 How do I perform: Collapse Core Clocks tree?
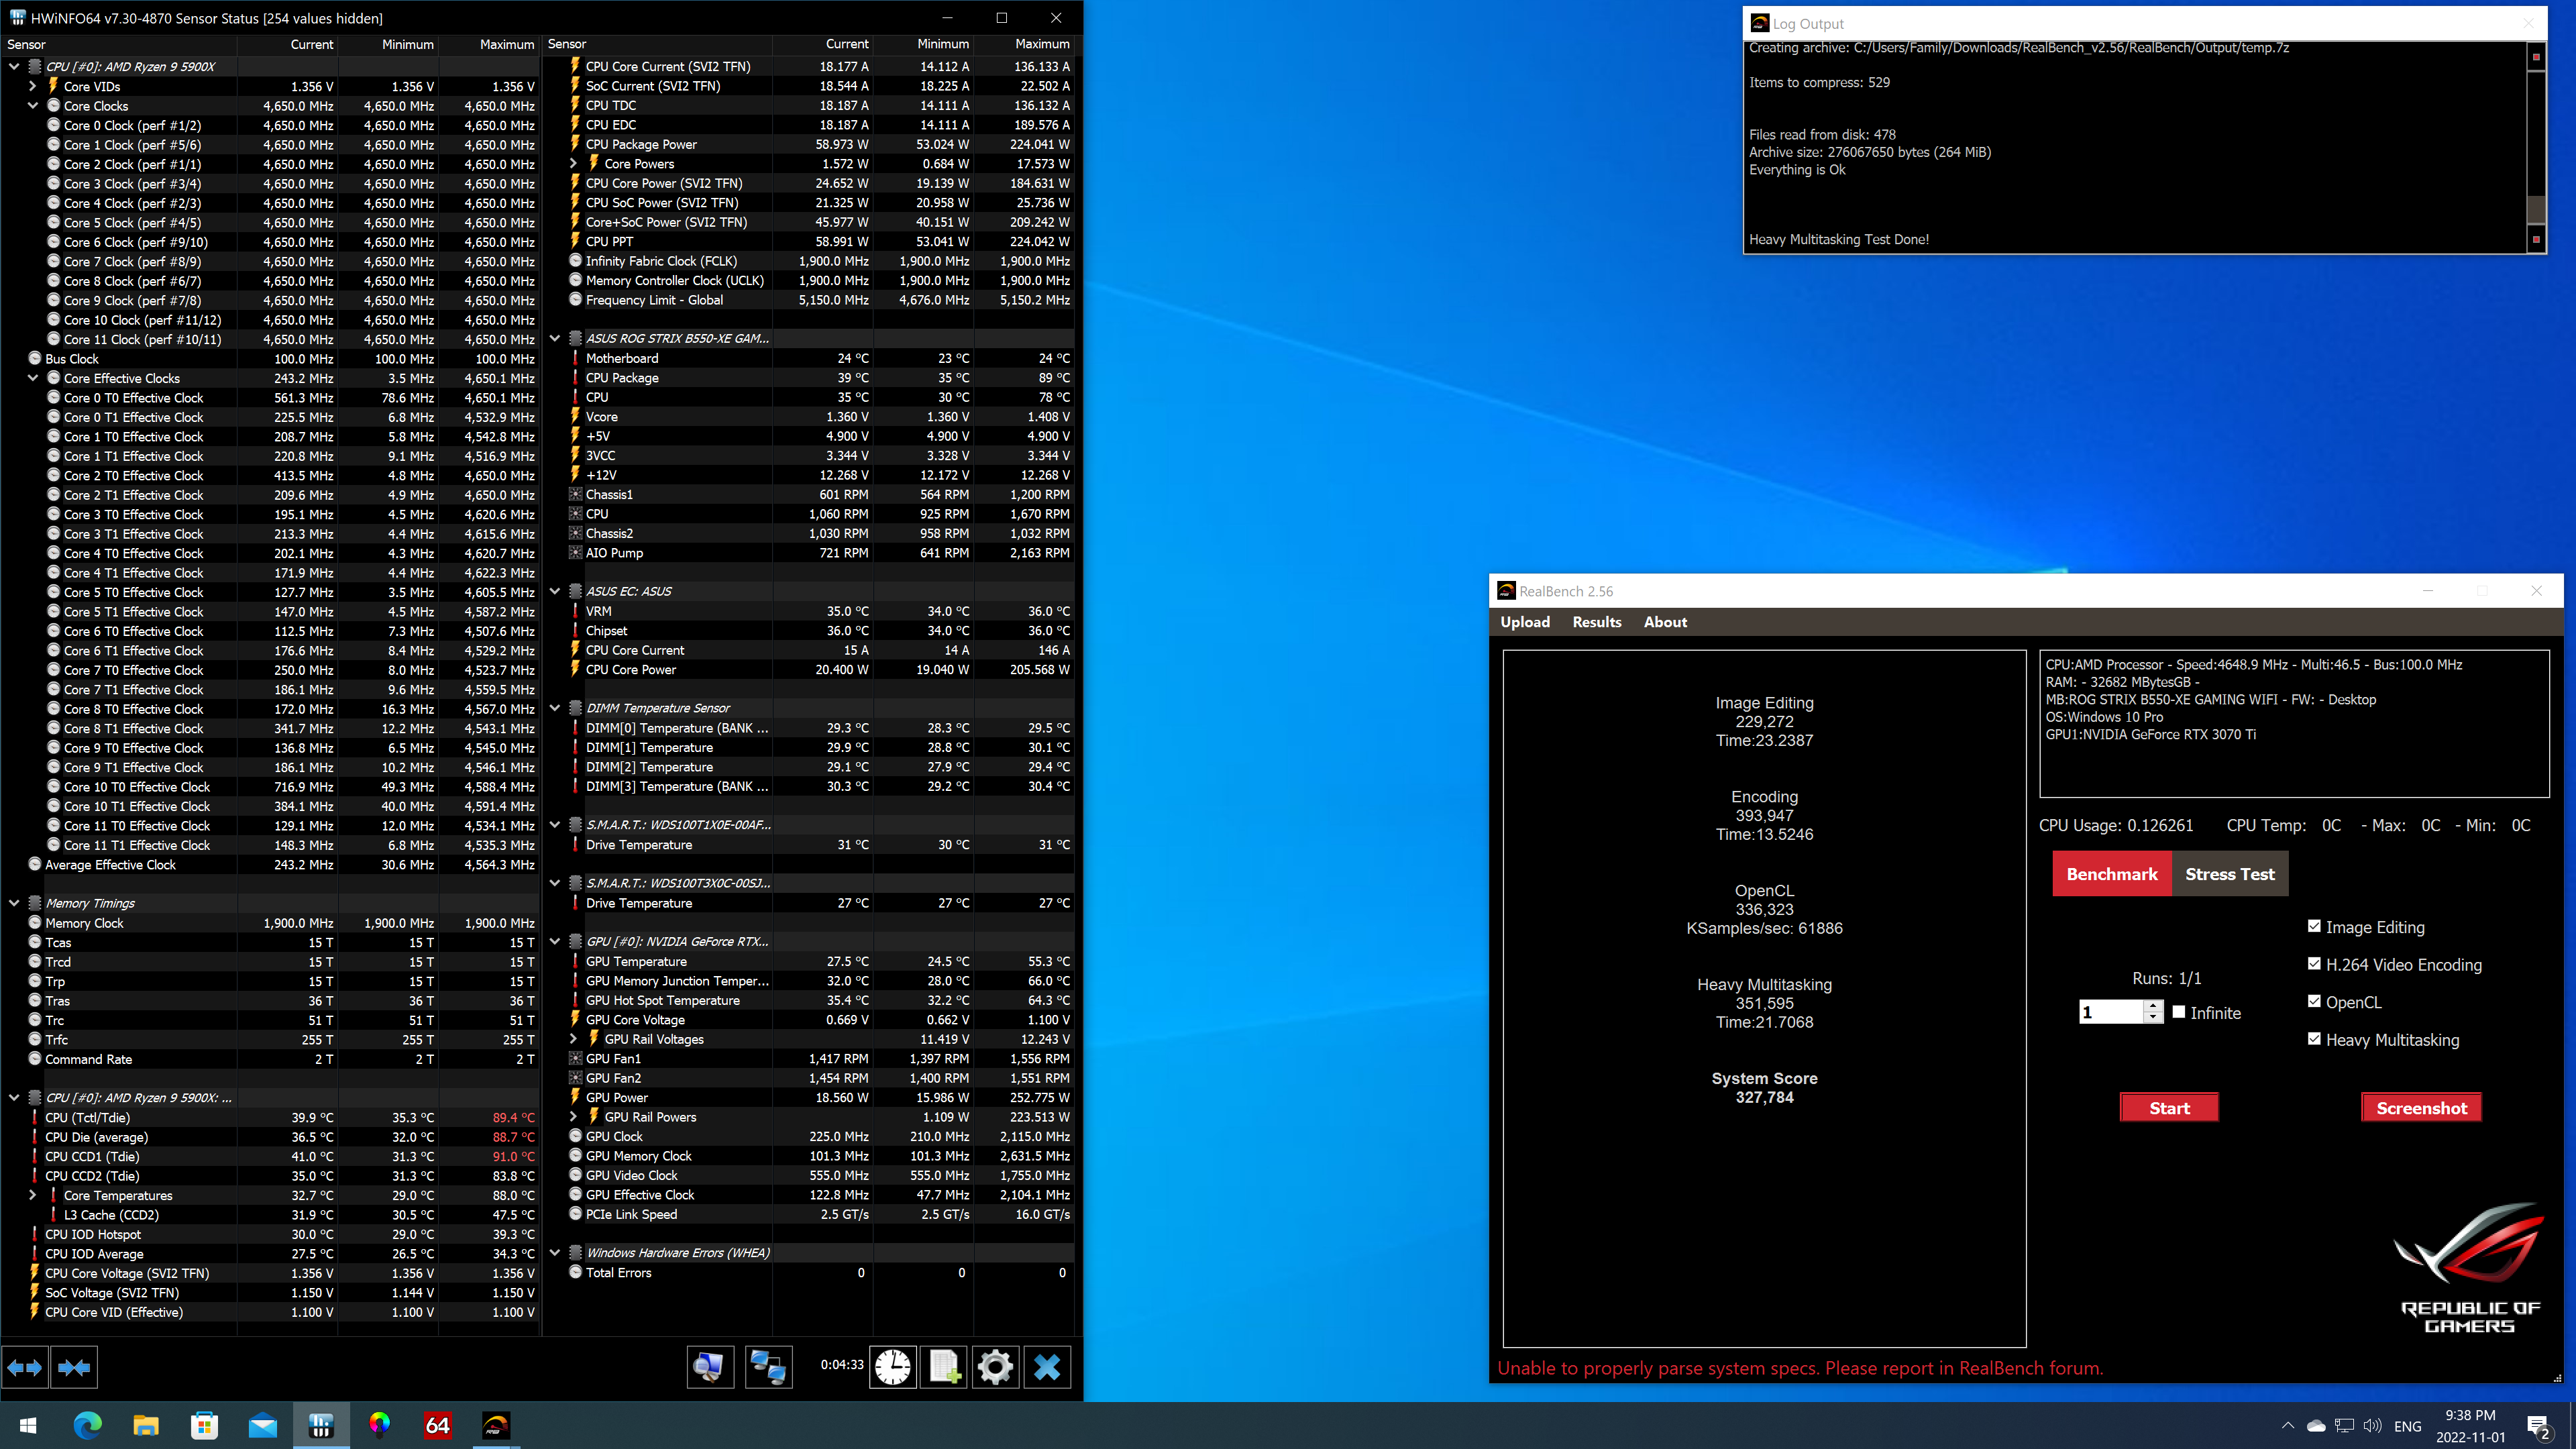point(33,106)
